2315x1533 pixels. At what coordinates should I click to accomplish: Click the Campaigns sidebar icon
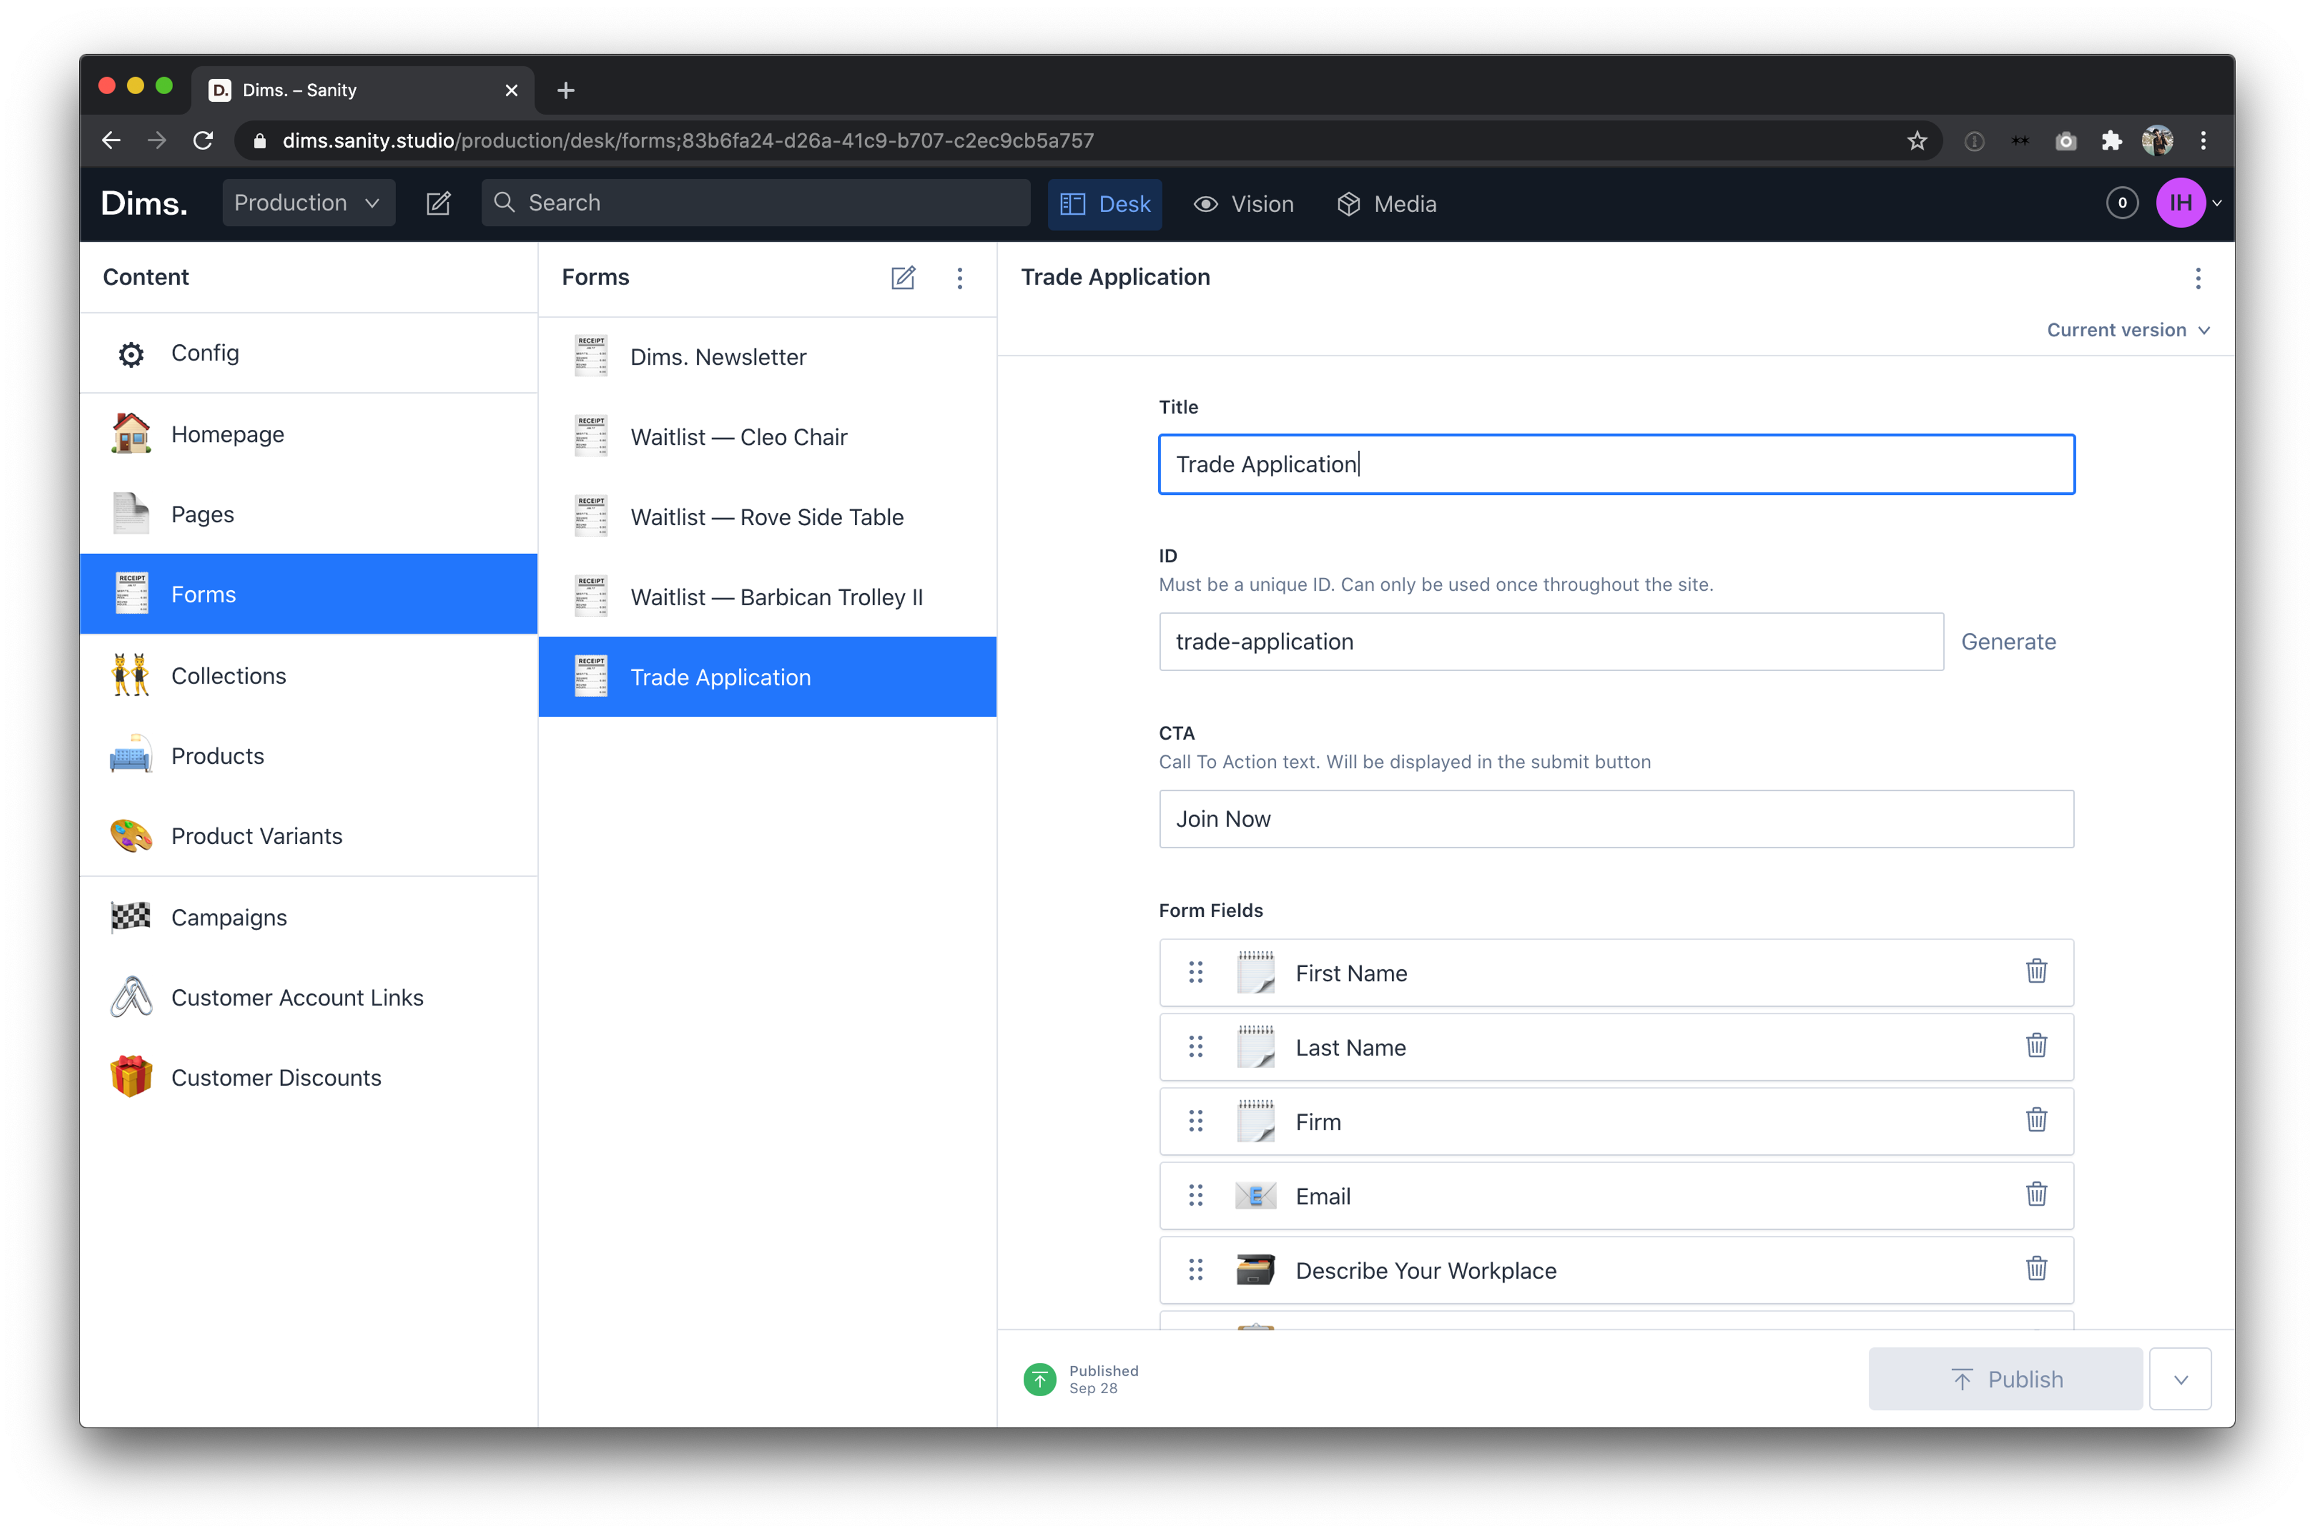(x=132, y=915)
